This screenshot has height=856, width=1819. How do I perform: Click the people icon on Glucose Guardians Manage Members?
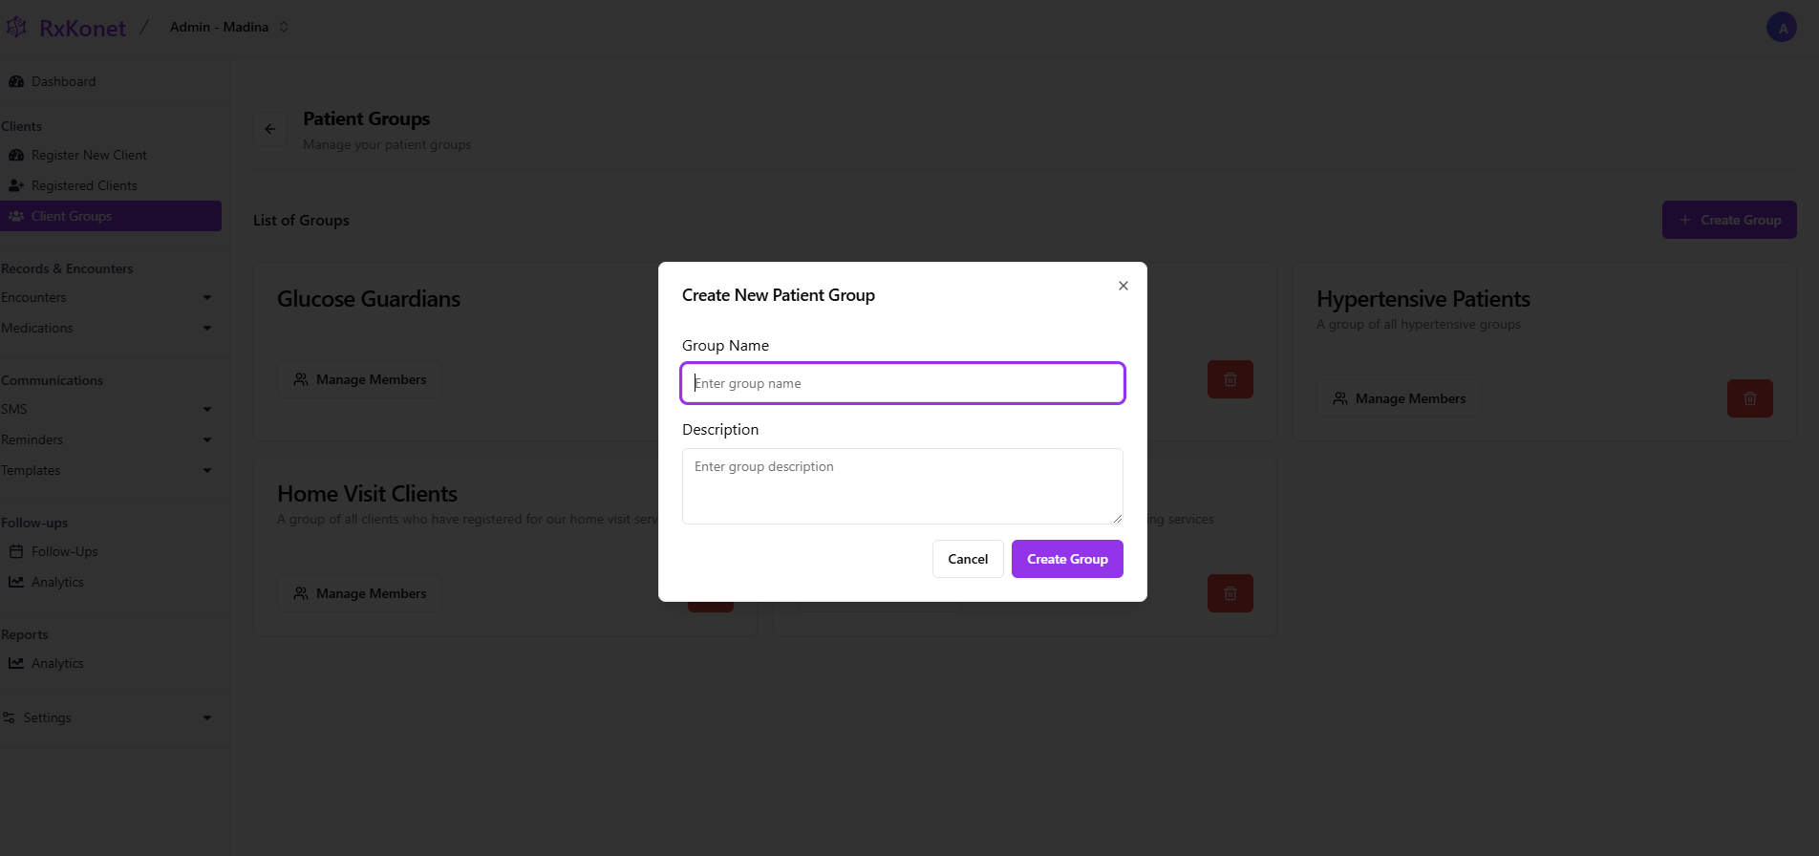coord(301,379)
